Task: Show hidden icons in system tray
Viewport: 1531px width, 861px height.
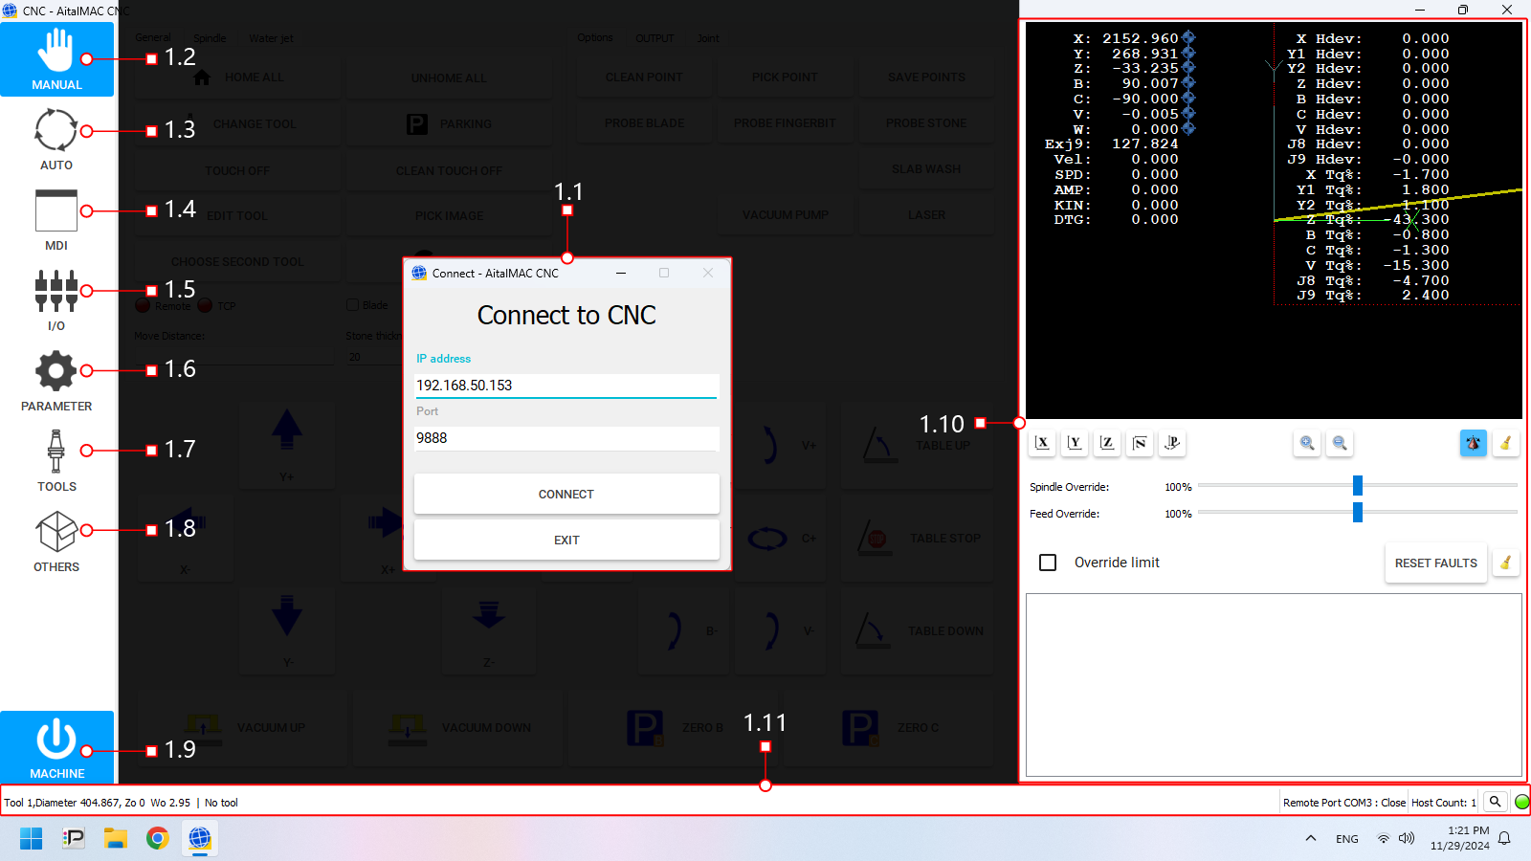Action: point(1310,839)
